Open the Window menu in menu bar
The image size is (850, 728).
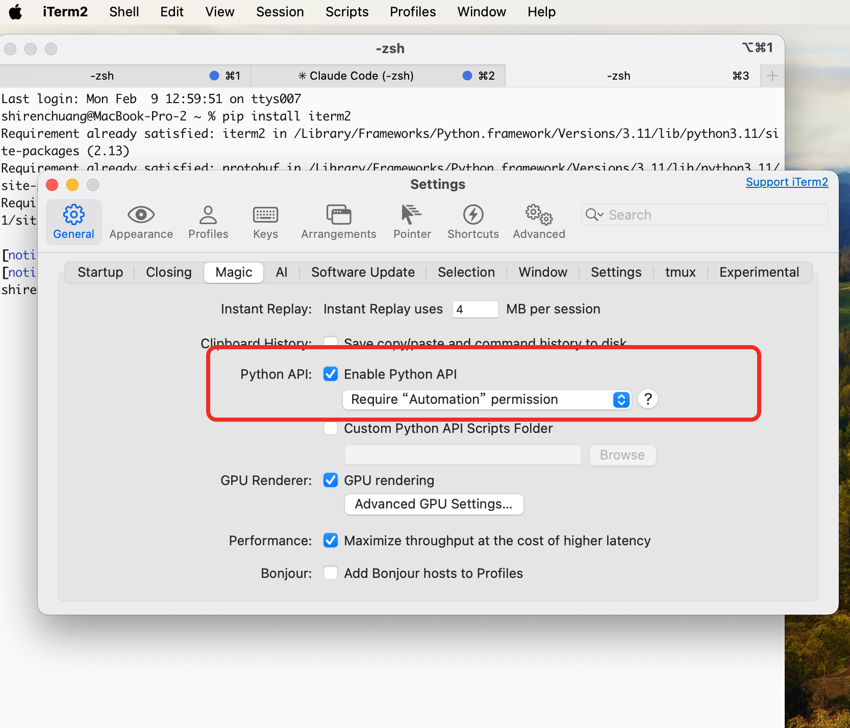482,12
